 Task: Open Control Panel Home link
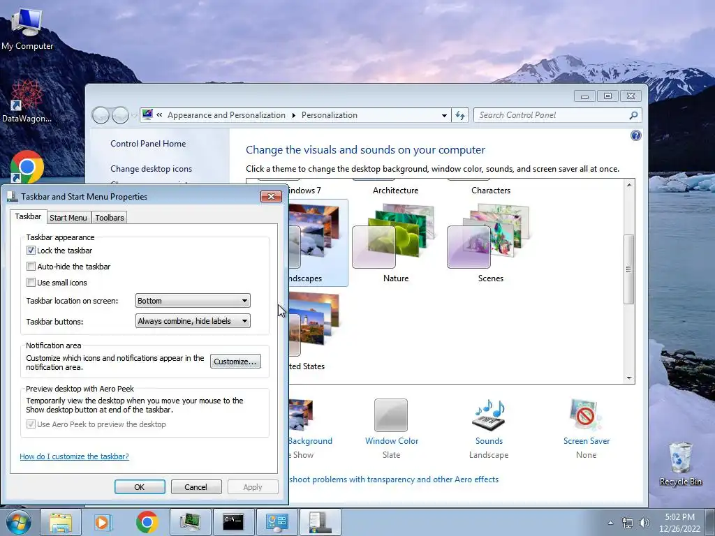click(x=148, y=144)
